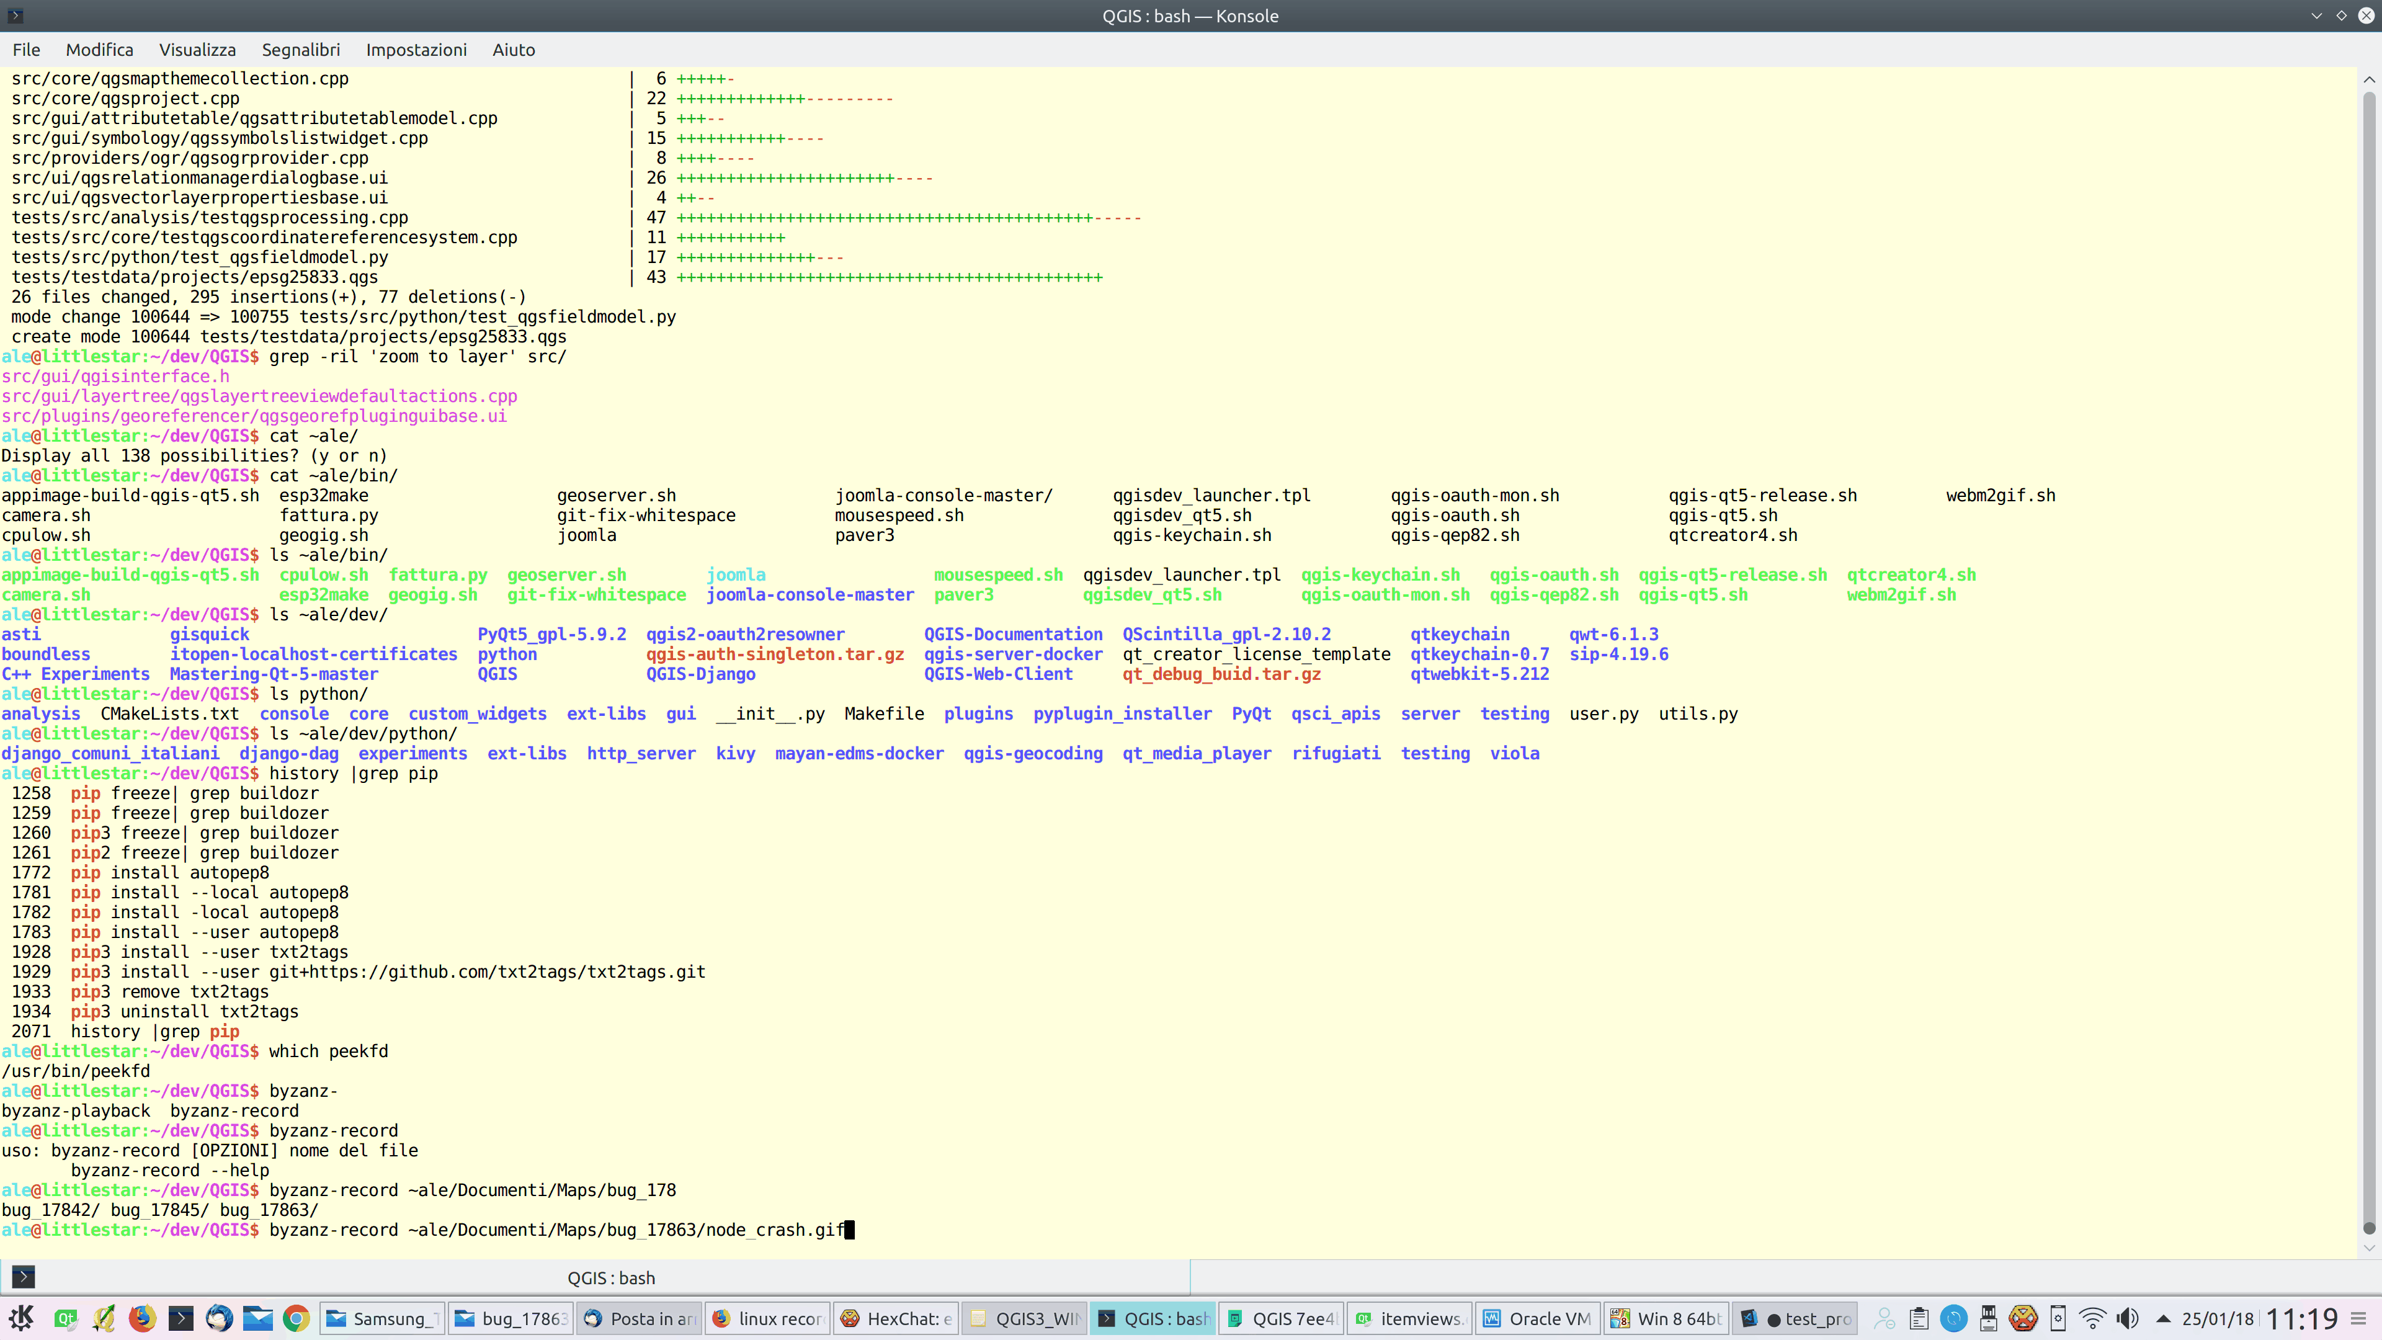Launch Konsole terminal from the panel

pyautogui.click(x=181, y=1318)
